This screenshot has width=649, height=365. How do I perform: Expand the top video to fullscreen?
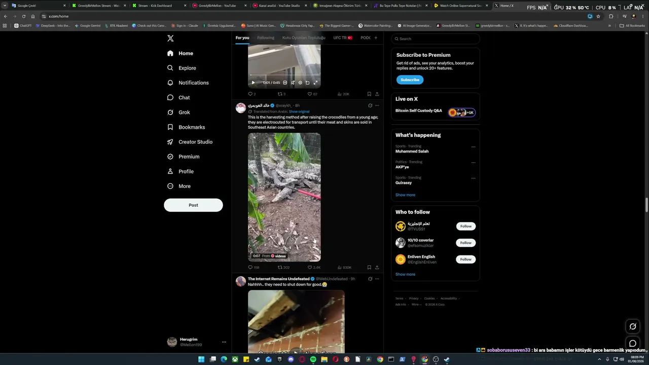point(315,83)
